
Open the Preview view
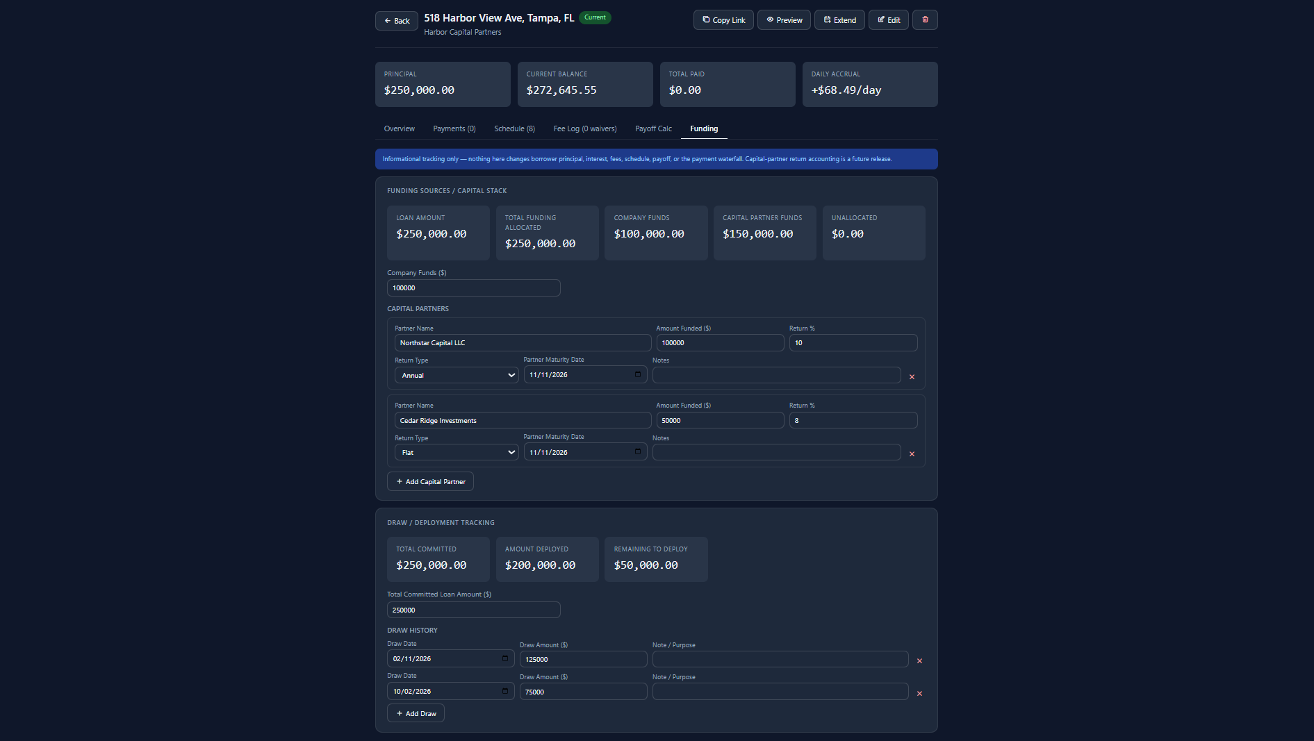coord(784,20)
